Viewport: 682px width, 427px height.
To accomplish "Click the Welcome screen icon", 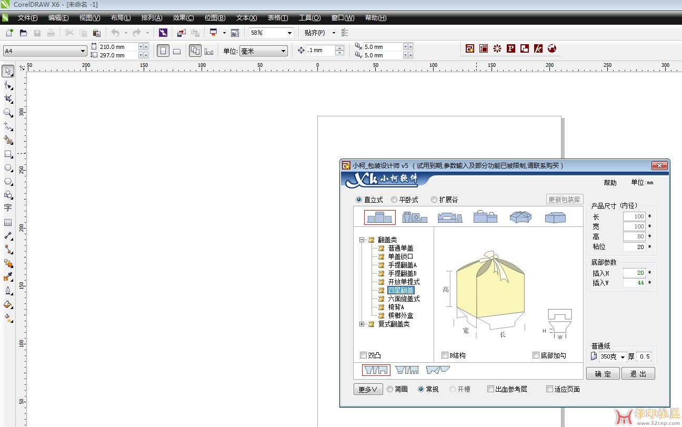I will [235, 33].
